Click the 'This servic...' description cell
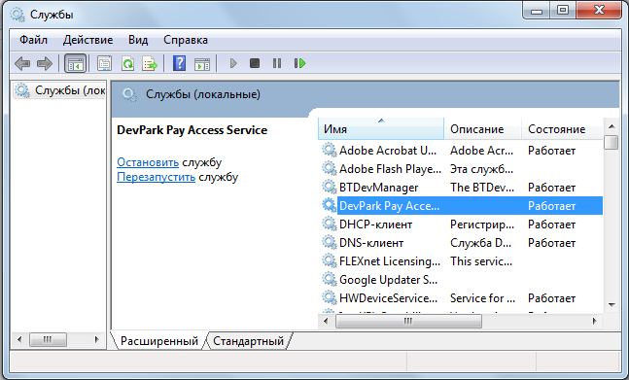The image size is (629, 380). [x=481, y=261]
